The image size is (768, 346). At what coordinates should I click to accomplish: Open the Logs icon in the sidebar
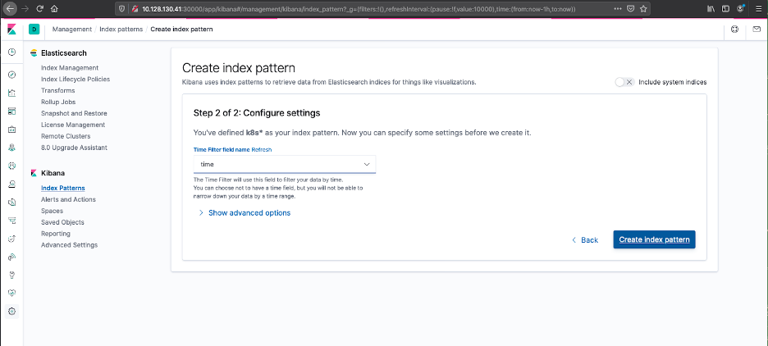(x=12, y=203)
